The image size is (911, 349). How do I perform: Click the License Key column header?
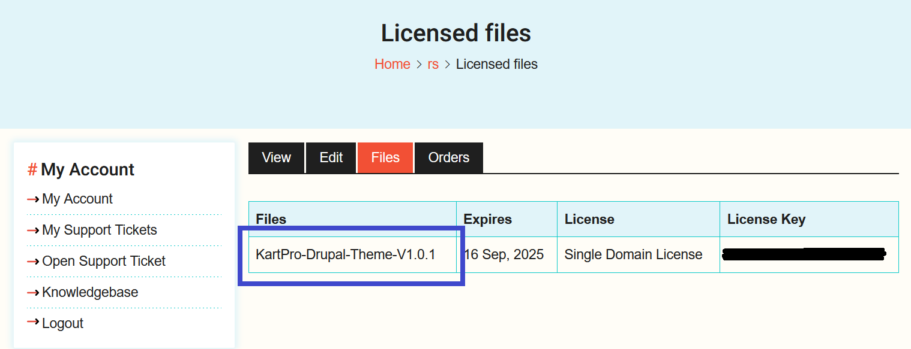click(x=766, y=219)
